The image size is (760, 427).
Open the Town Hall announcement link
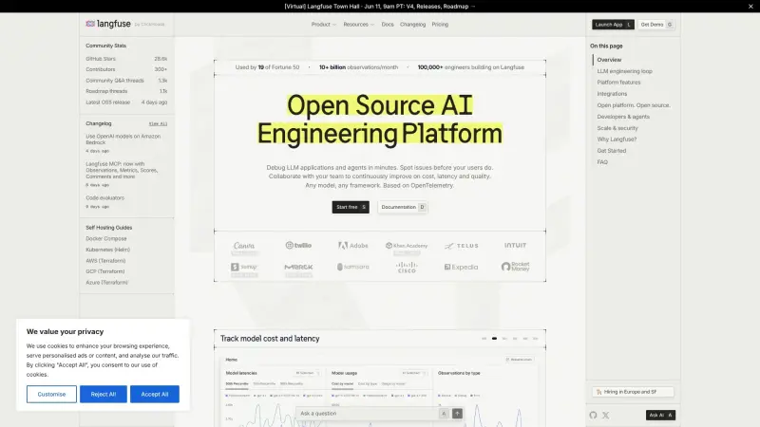379,7
